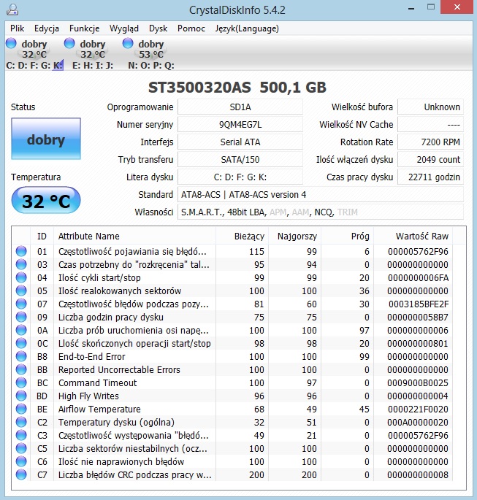Click status orb of End-to-End Error row
This screenshot has width=477, height=500.
point(21,356)
